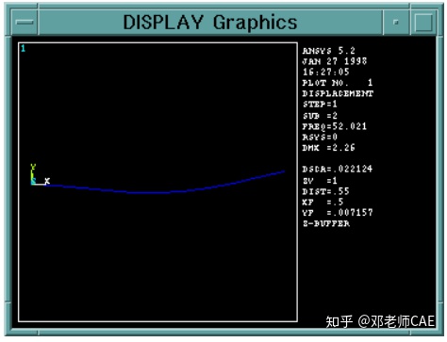The image size is (447, 342).
Task: Click the YF =.007157 legend value
Action: click(x=338, y=213)
